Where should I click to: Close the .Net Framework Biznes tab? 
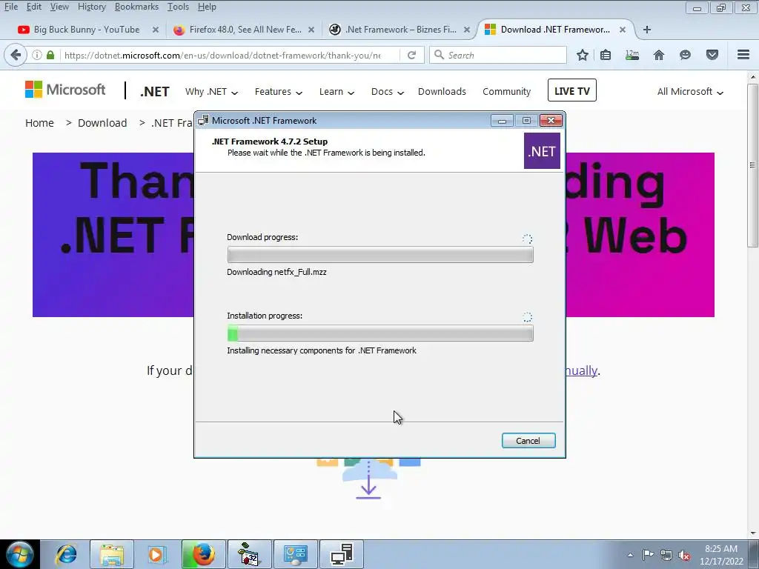click(x=467, y=30)
